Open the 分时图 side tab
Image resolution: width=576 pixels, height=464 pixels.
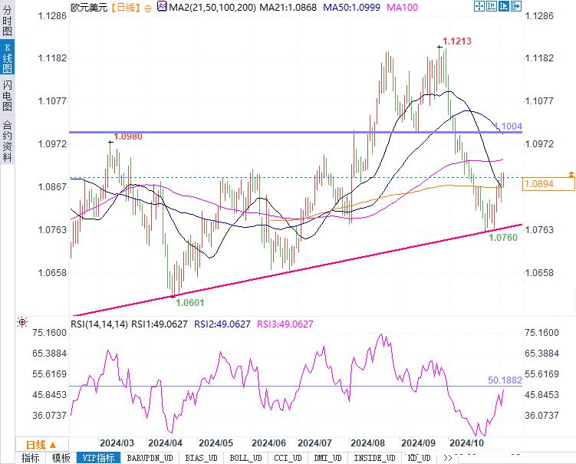pos(7,20)
